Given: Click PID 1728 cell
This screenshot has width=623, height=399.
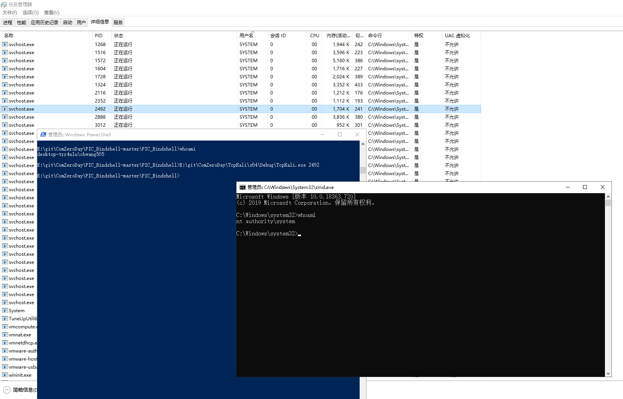Looking at the screenshot, I should [100, 77].
